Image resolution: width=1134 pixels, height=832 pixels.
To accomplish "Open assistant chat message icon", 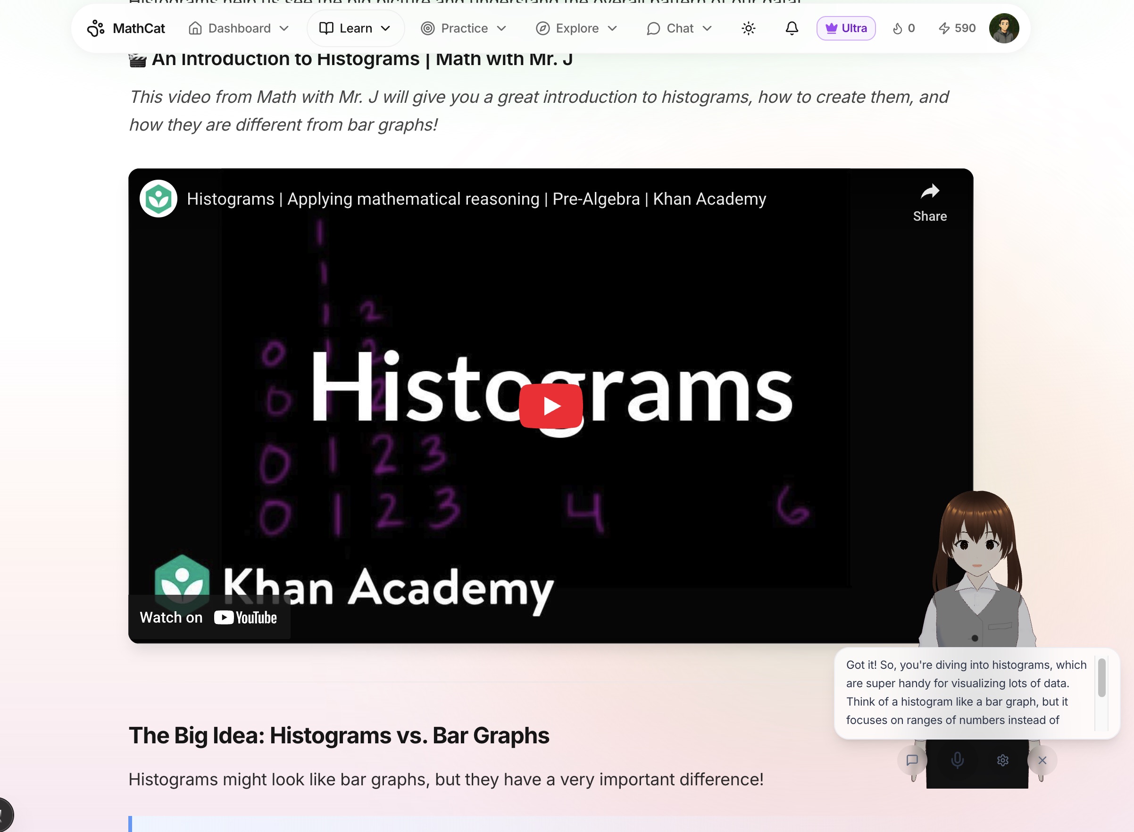I will click(x=912, y=760).
